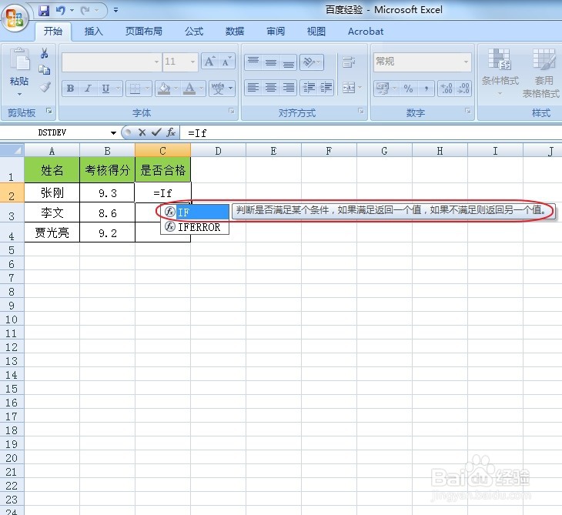This screenshot has width=562, height=515.
Task: Click the text orientation icon
Action: [309, 62]
